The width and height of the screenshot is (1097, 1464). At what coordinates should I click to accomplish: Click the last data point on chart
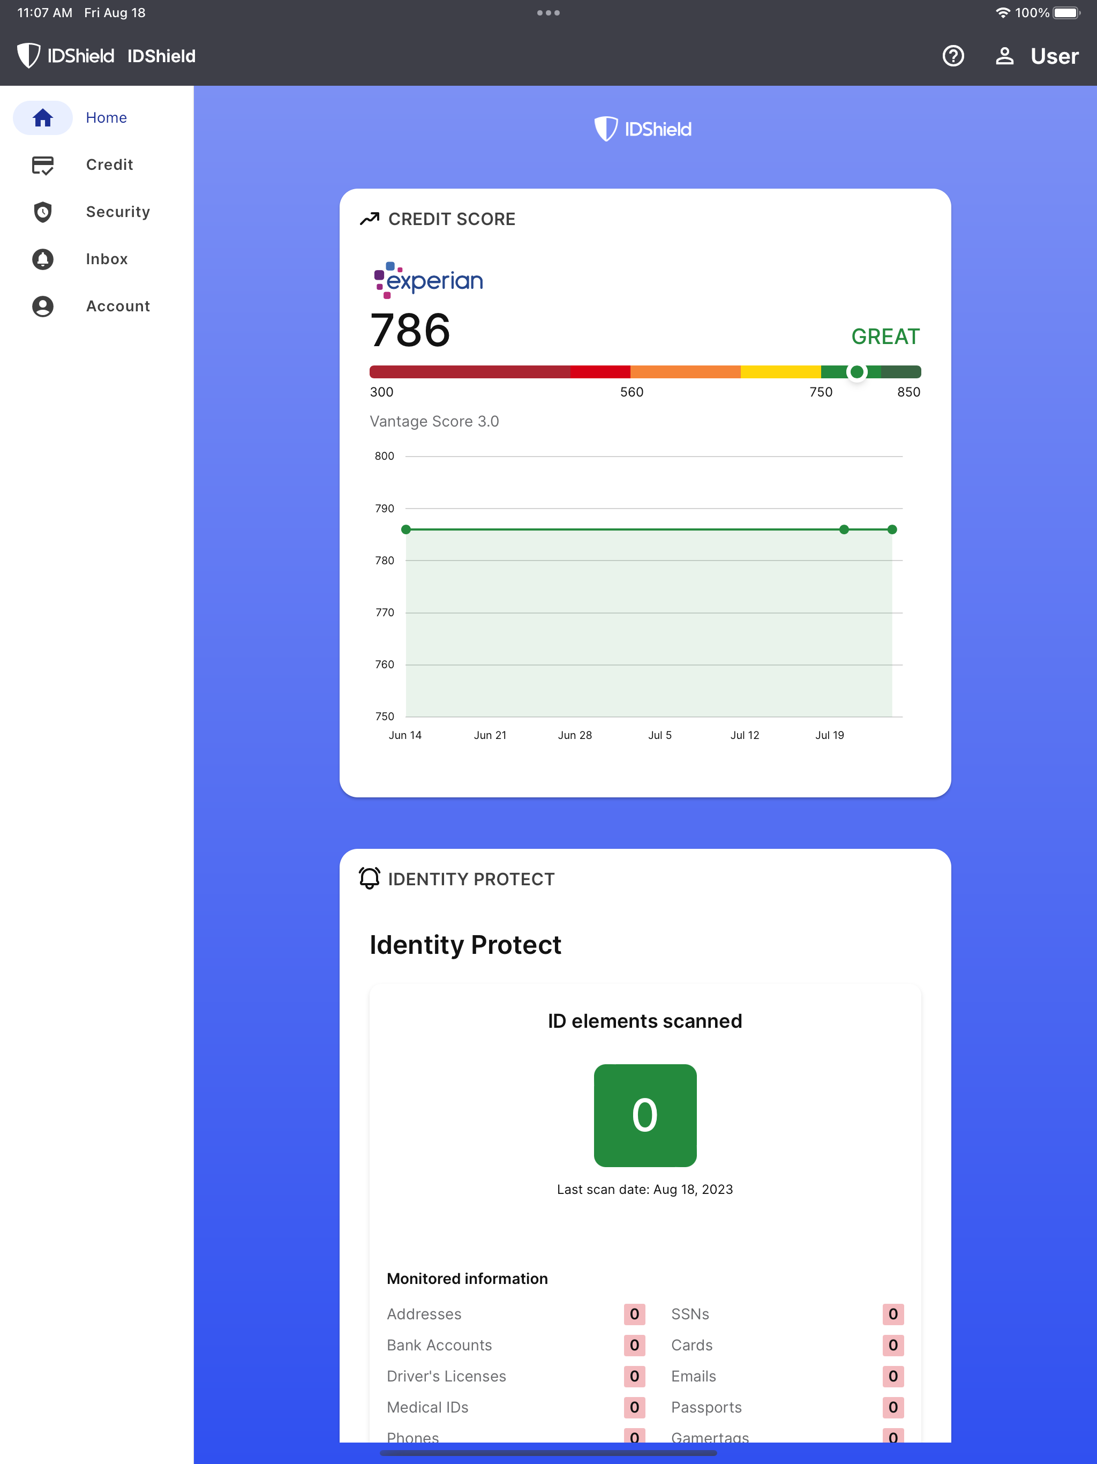[x=892, y=529]
